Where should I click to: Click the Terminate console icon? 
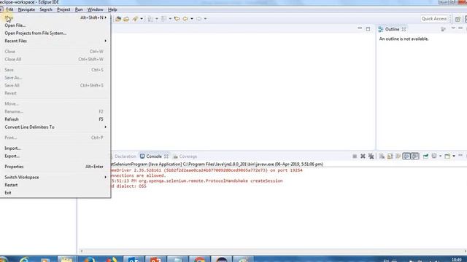tap(355, 156)
